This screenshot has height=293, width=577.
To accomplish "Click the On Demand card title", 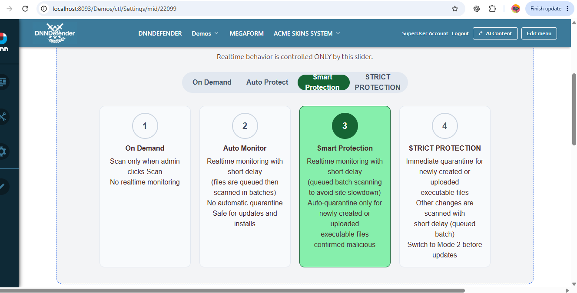I will [145, 148].
